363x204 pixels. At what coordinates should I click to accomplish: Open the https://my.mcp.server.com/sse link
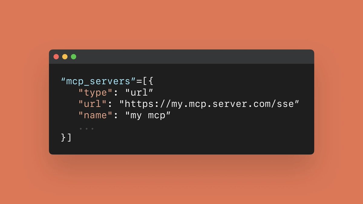[210, 104]
